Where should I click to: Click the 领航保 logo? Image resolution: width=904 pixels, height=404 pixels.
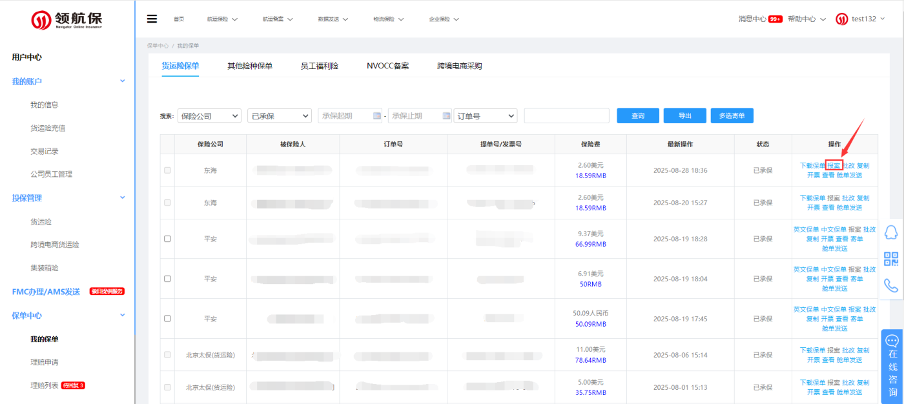[x=67, y=19]
